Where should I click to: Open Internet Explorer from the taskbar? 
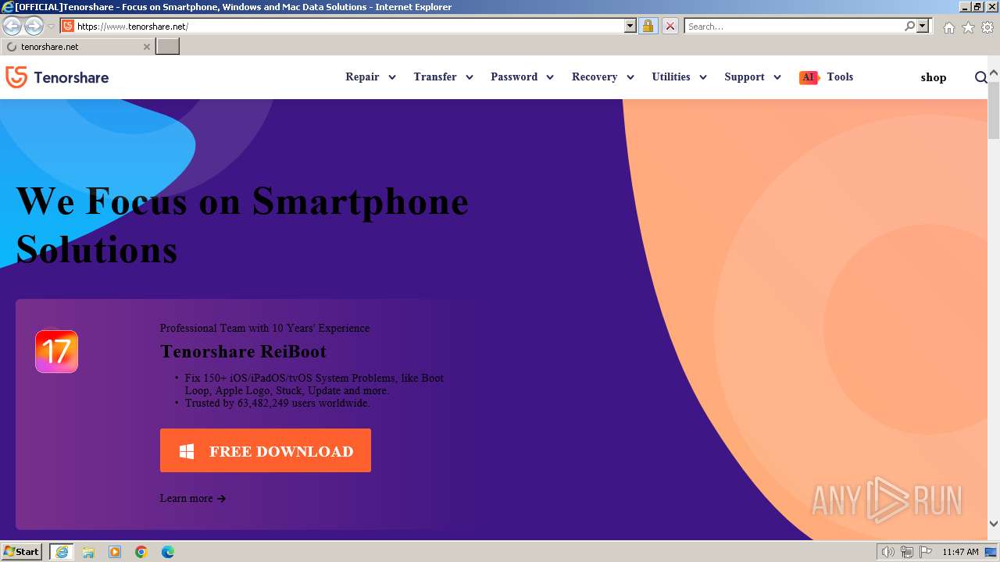tap(62, 552)
